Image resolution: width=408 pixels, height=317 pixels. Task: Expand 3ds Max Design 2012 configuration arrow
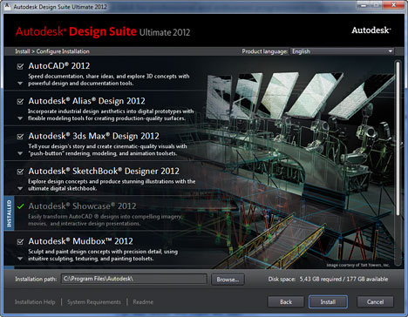[20, 153]
